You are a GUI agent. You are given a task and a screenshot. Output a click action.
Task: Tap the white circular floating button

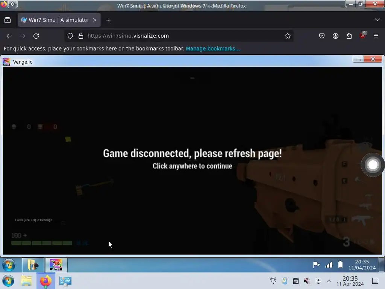pyautogui.click(x=373, y=165)
